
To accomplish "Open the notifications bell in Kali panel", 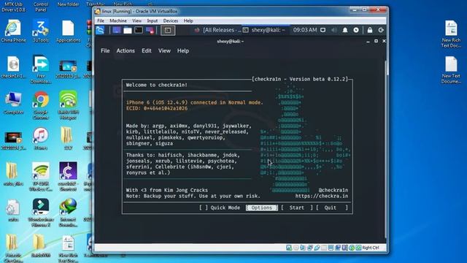I will pos(345,30).
